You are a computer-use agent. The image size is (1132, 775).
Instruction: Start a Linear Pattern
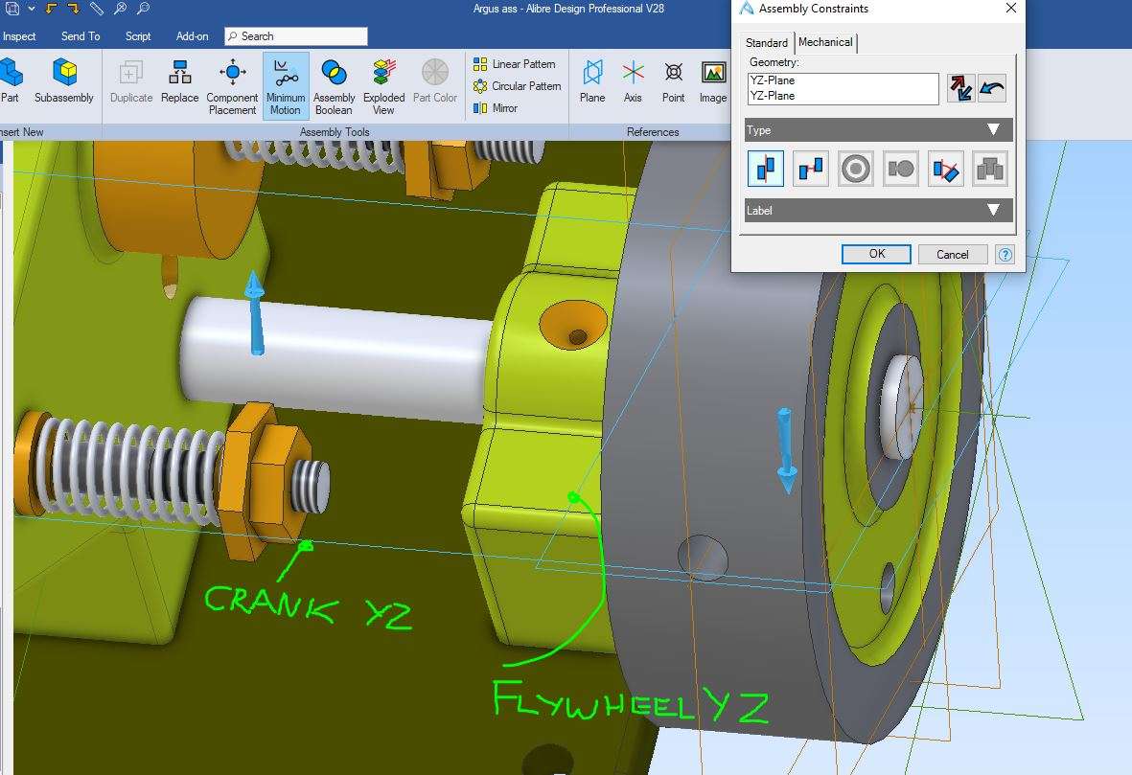pos(514,64)
